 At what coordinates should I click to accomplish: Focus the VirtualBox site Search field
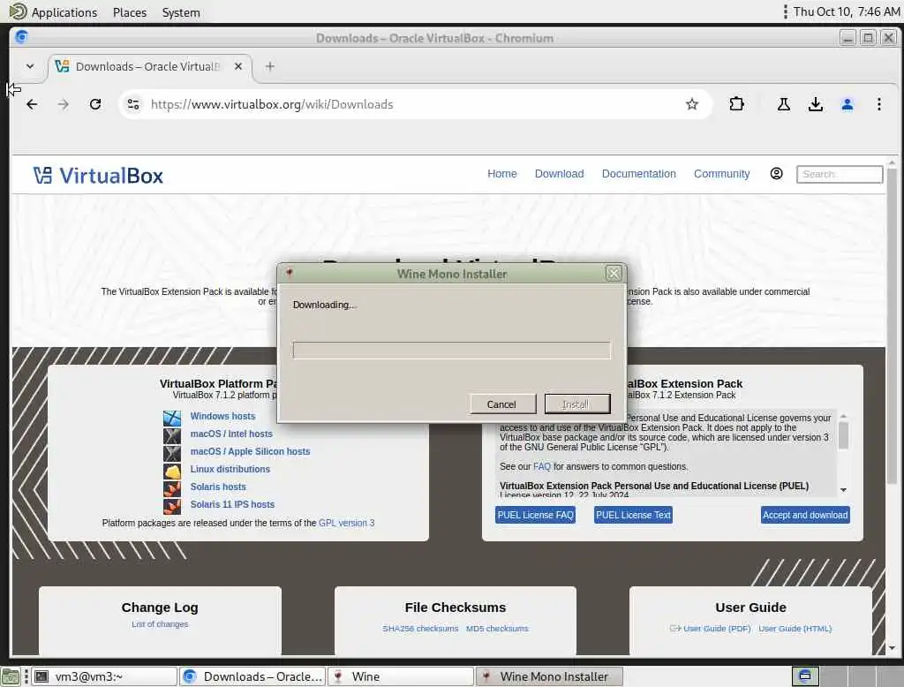pos(840,174)
